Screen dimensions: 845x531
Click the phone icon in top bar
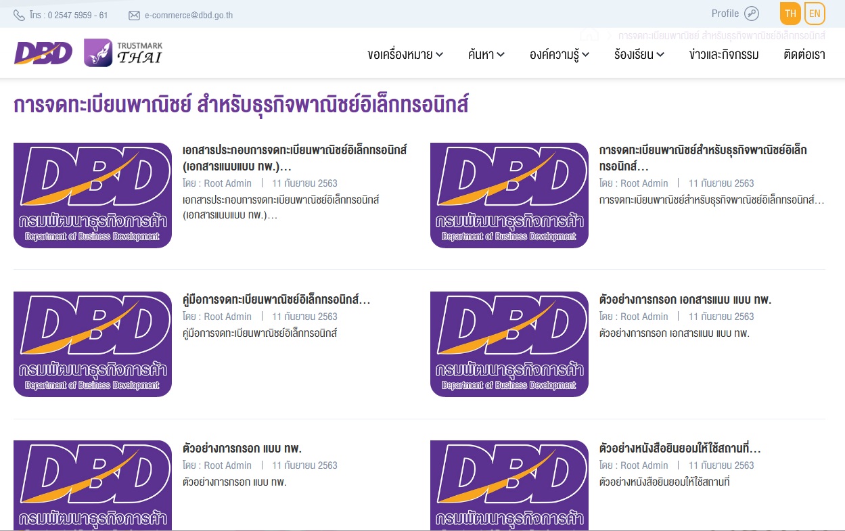pos(19,15)
